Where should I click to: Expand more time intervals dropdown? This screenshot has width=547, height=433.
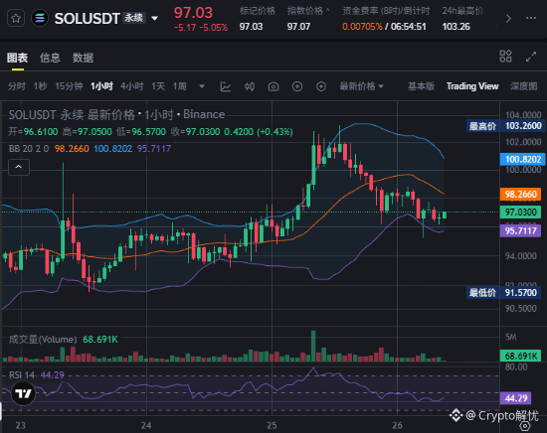(202, 86)
